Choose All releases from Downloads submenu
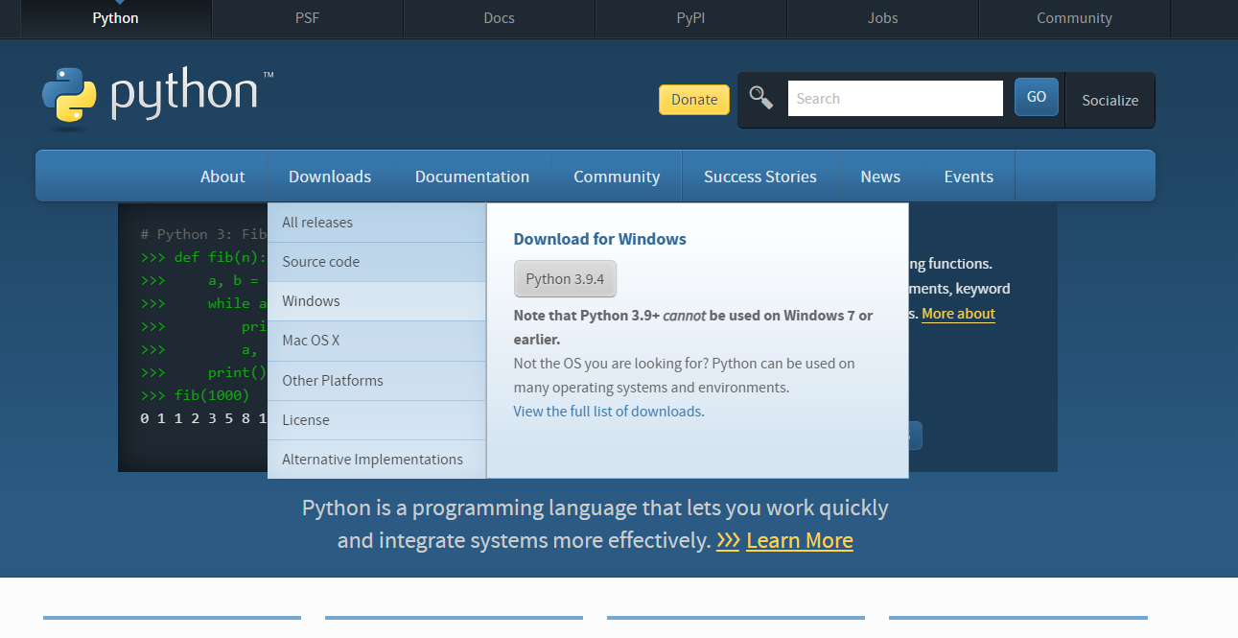 (377, 223)
